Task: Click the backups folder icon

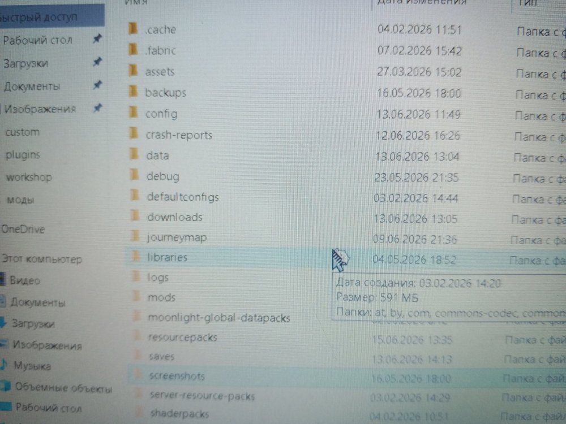Action: pos(133,91)
